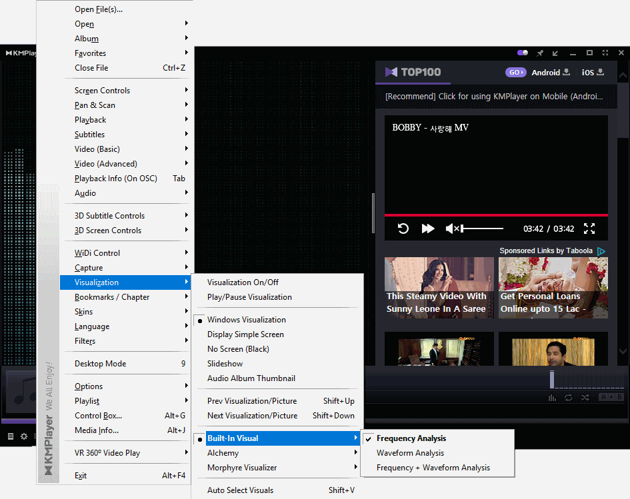Image resolution: width=630 pixels, height=499 pixels.
Task: Open the settings gear at bottom left
Action: tap(24, 436)
